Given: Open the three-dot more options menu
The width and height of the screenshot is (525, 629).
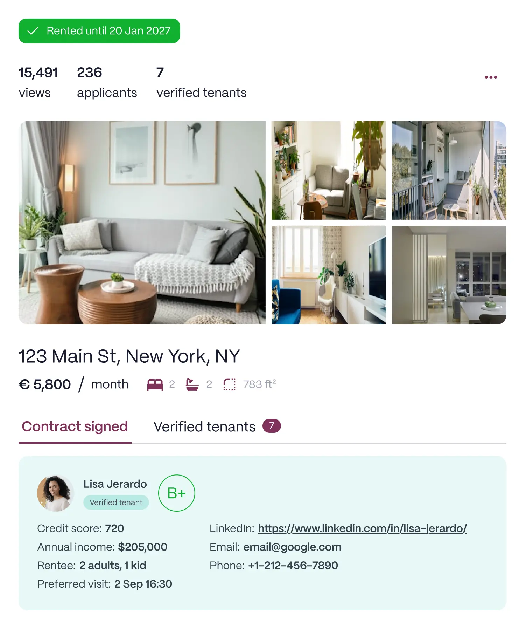Looking at the screenshot, I should tap(491, 77).
